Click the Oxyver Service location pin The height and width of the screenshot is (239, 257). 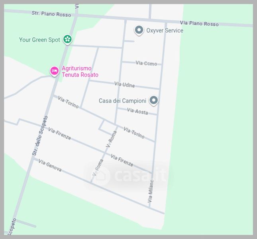pos(139,30)
